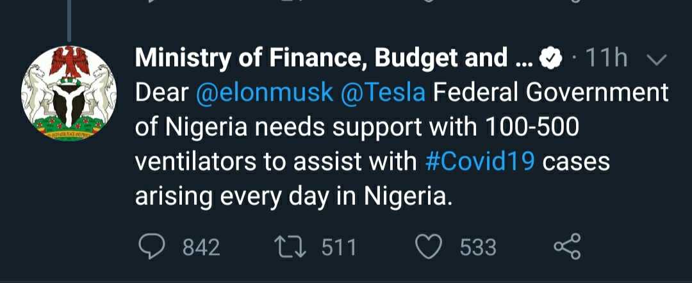Click the reply speech bubble icon
Screen dimensions: 692x283
[x=152, y=247]
